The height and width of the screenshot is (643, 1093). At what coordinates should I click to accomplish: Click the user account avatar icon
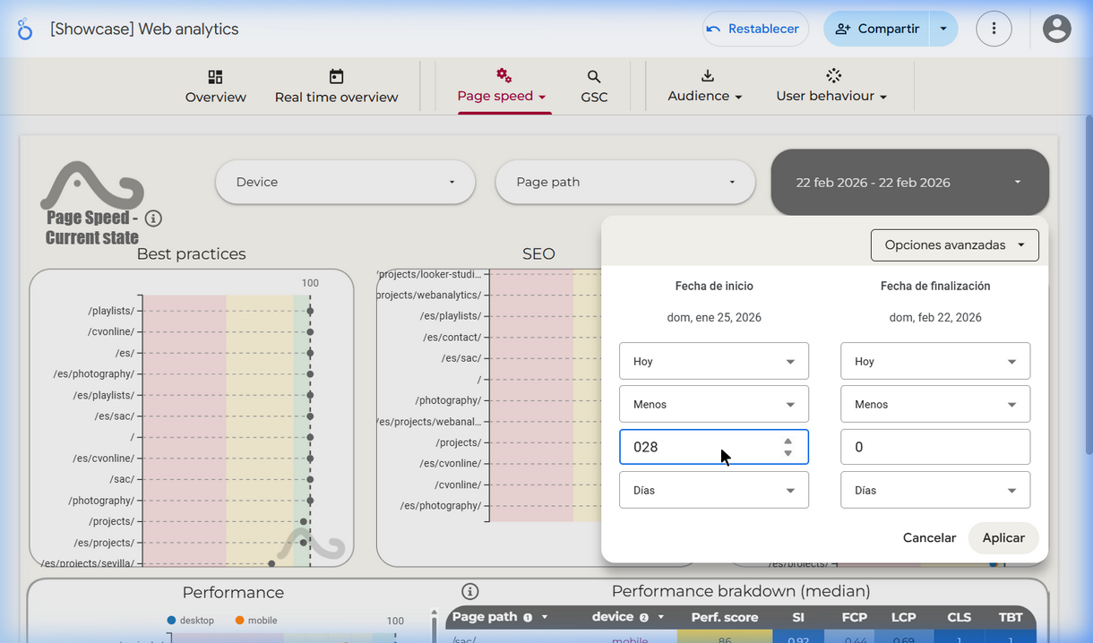[x=1057, y=29]
